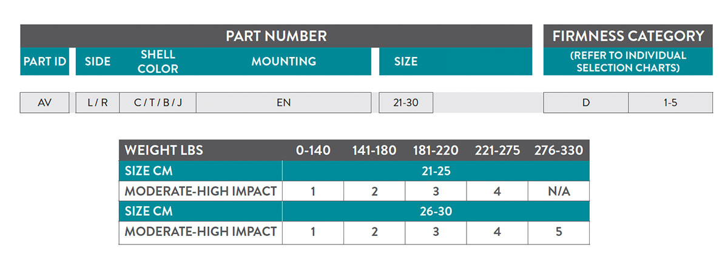Click the PART NUMBER header bar
The height and width of the screenshot is (279, 728).
(276, 36)
